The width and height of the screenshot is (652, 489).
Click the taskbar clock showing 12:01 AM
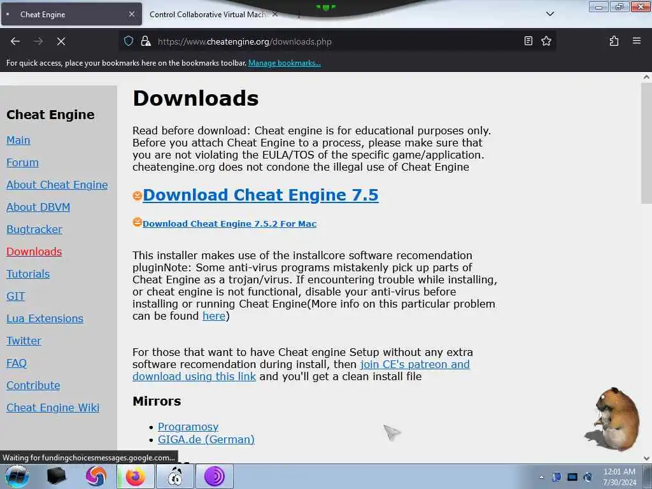tap(620, 477)
